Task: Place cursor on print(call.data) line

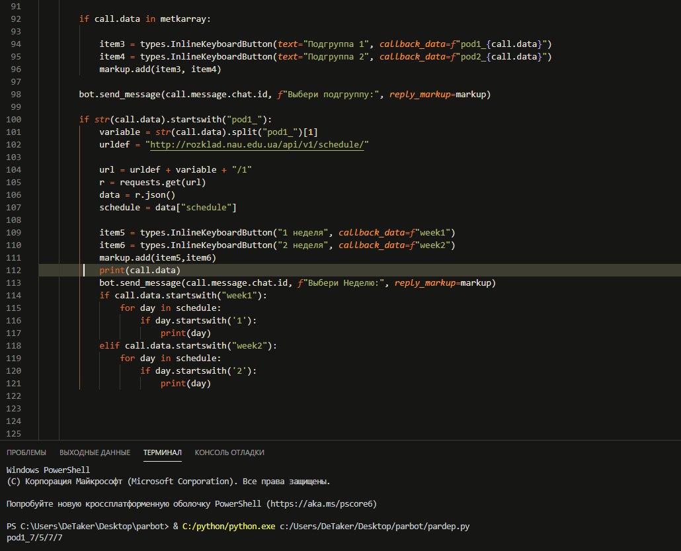Action: 140,271
